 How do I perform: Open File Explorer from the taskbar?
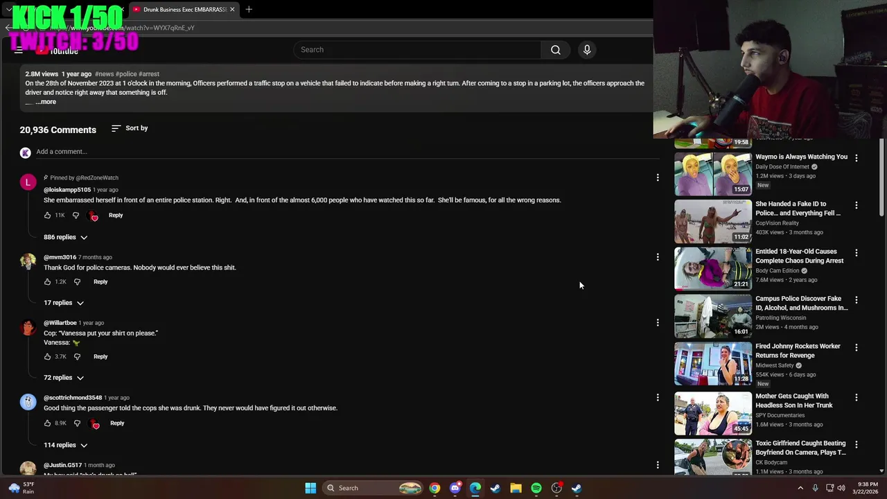(516, 488)
